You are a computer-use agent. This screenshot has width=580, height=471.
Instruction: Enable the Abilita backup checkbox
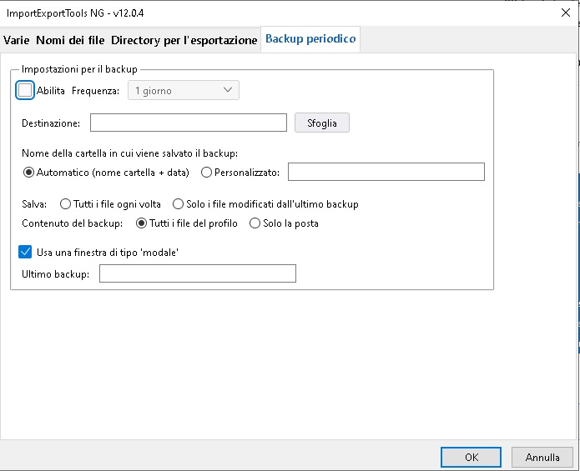pyautogui.click(x=25, y=90)
